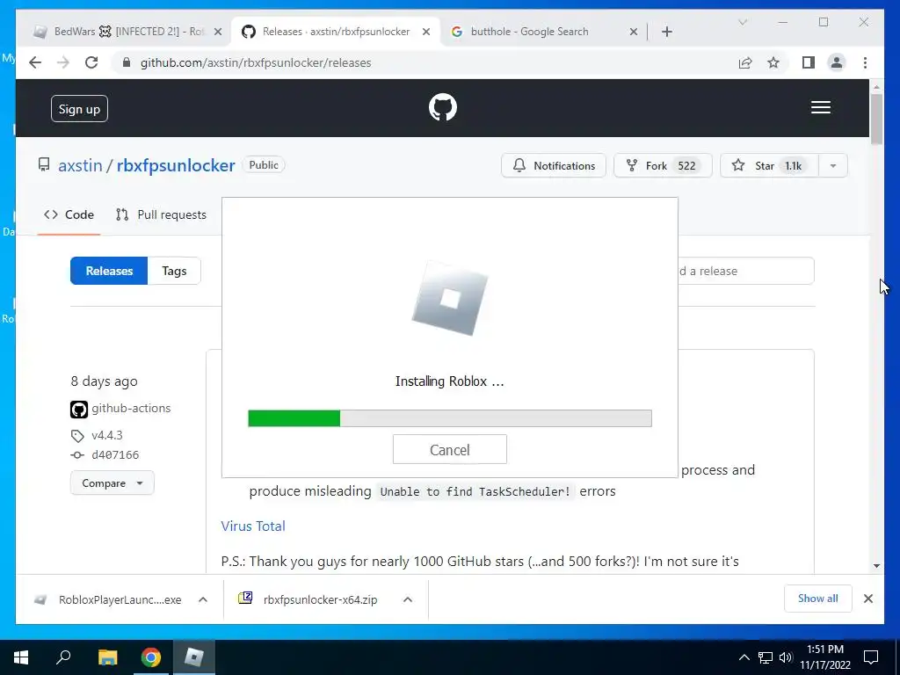Open the Virus Total link

[x=253, y=526]
